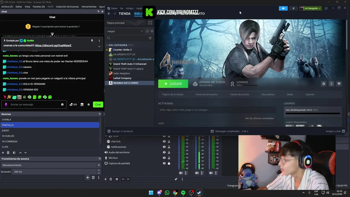Open the game info icon in Steam

click(331, 84)
